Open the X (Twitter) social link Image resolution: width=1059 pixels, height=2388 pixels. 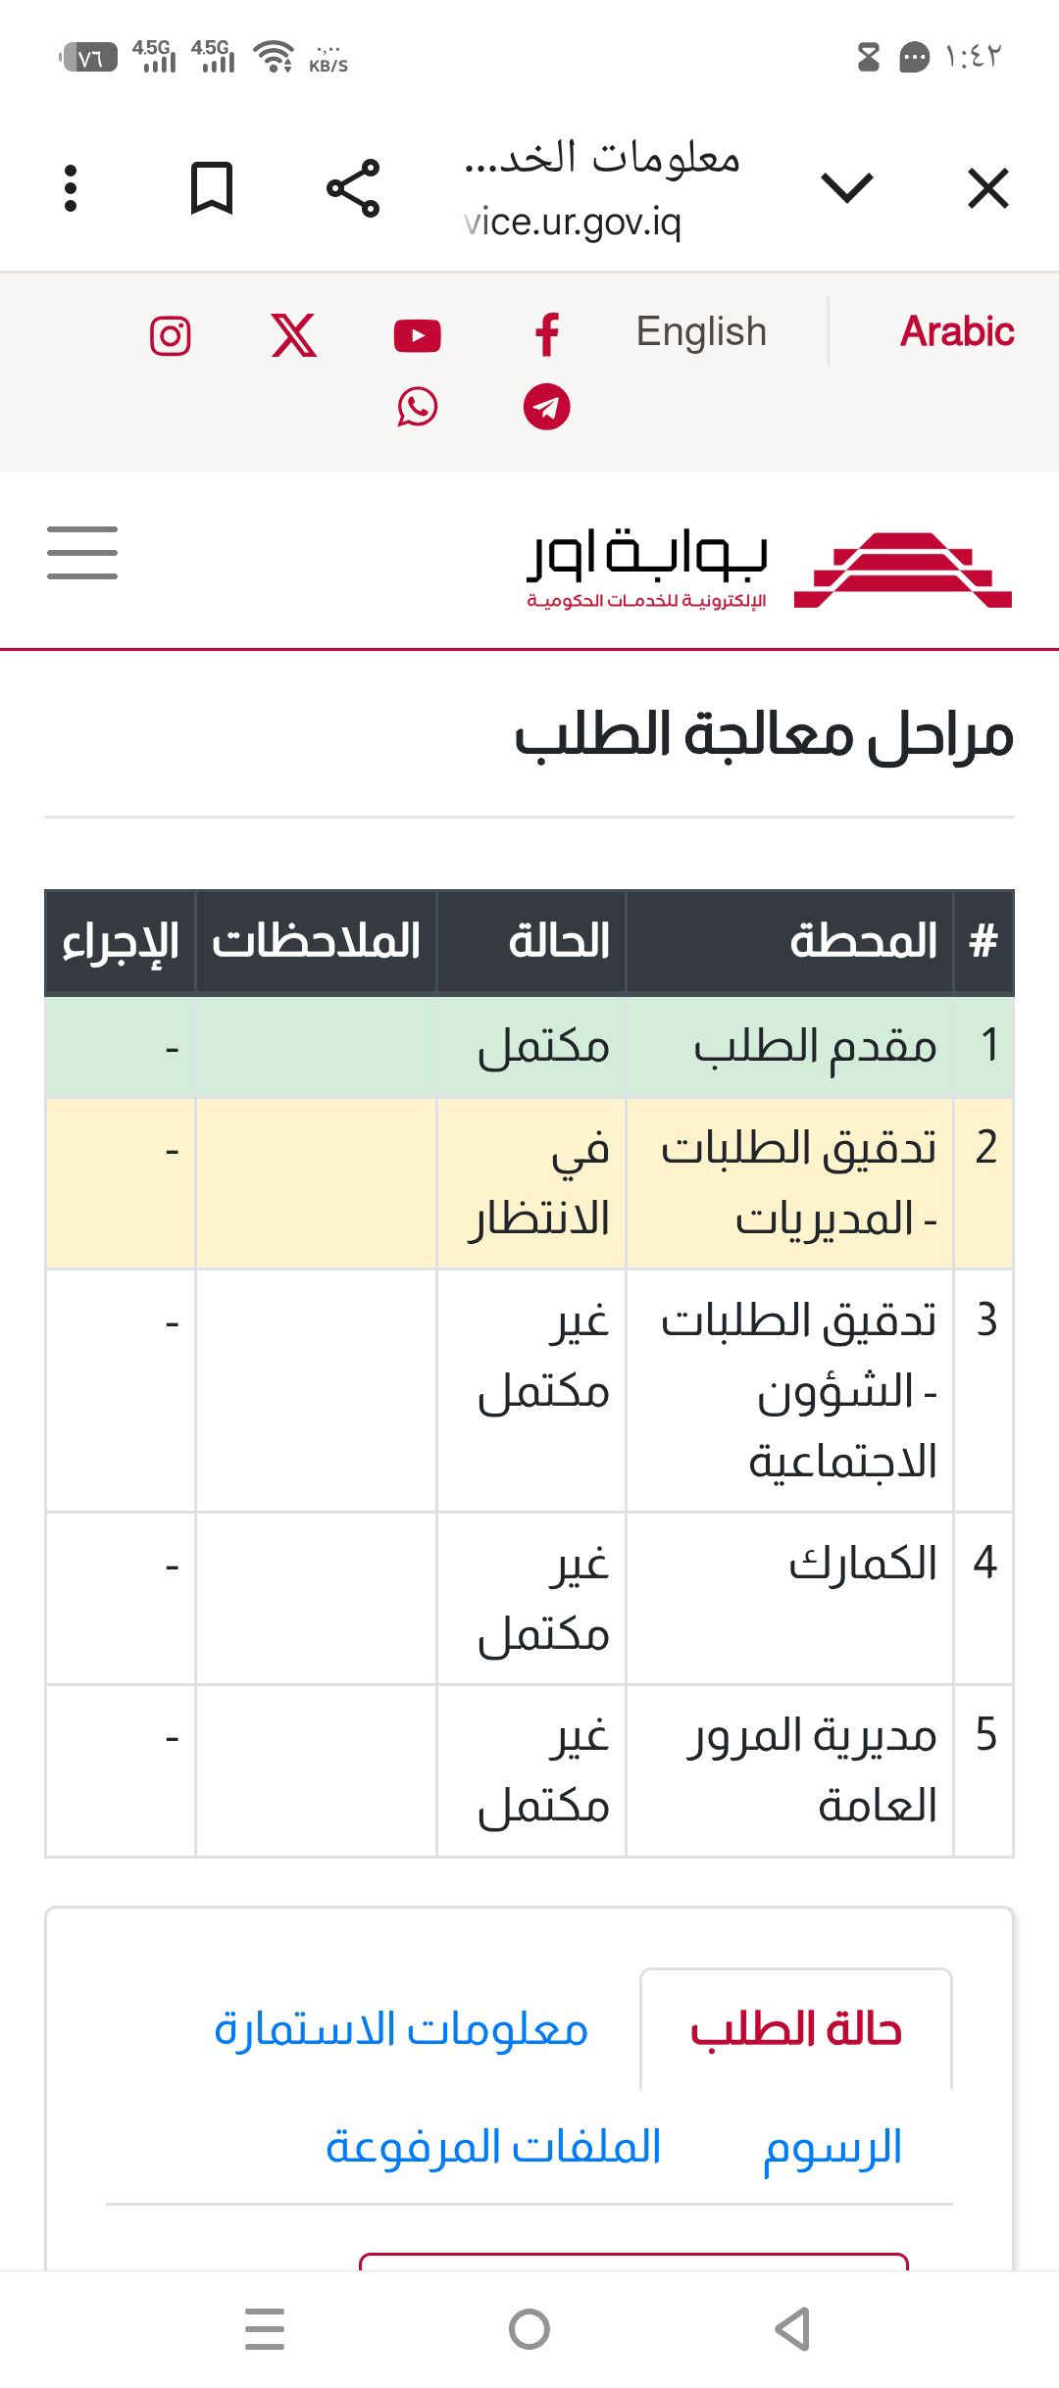[x=293, y=335]
